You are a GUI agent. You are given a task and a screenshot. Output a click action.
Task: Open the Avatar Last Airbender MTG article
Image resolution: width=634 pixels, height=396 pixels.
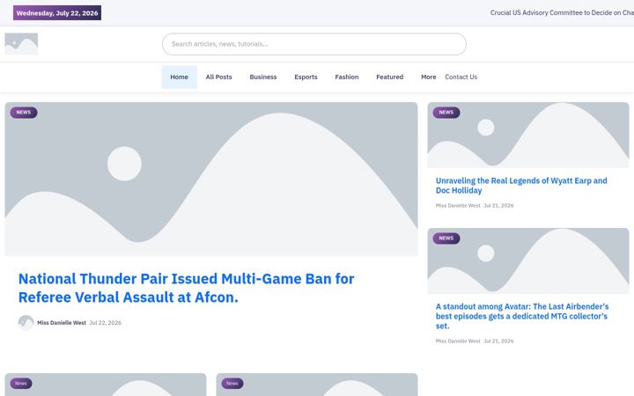click(x=522, y=316)
